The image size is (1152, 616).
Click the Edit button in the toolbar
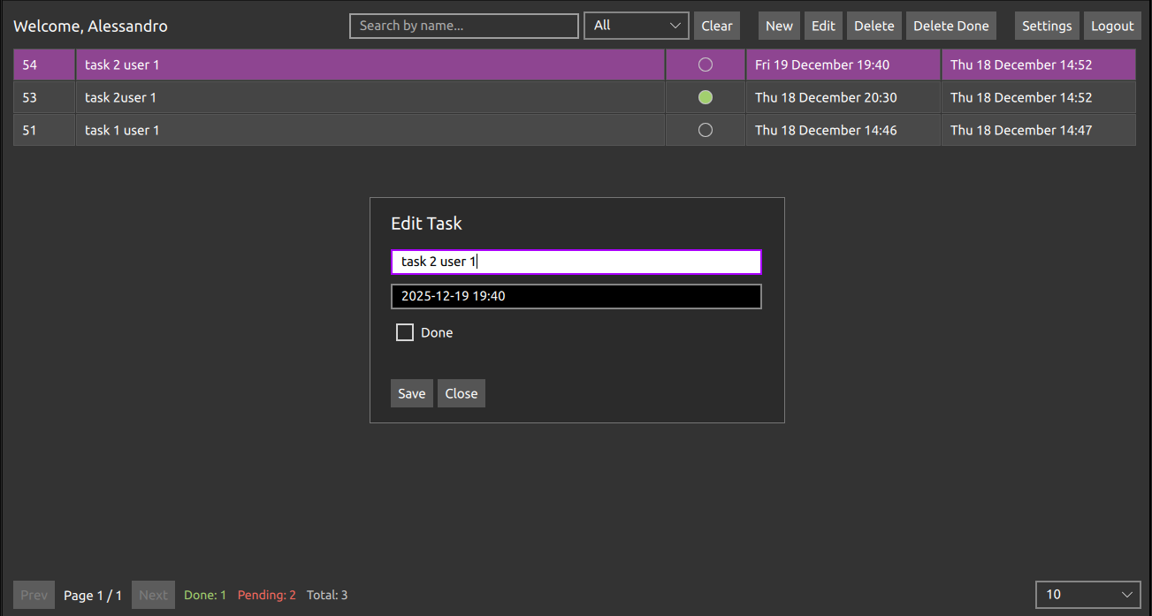pyautogui.click(x=822, y=26)
